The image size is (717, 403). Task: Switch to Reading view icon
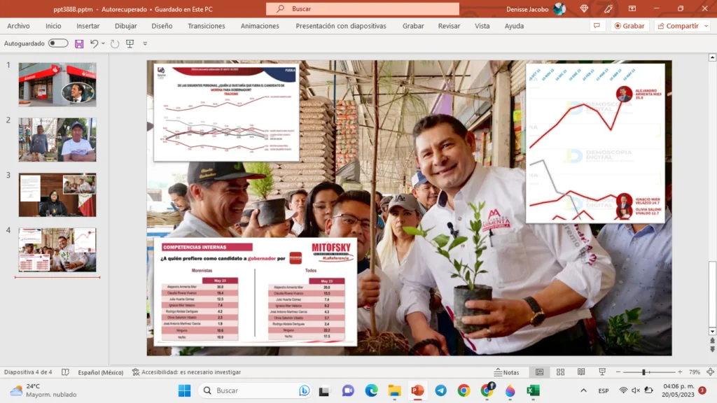(x=581, y=372)
